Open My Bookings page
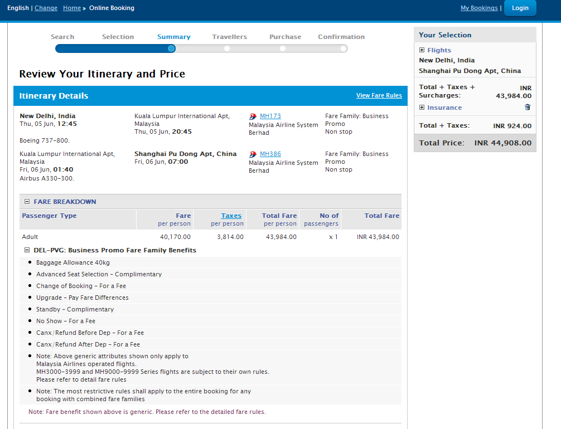Screen dimensions: 561x429 click(x=478, y=8)
